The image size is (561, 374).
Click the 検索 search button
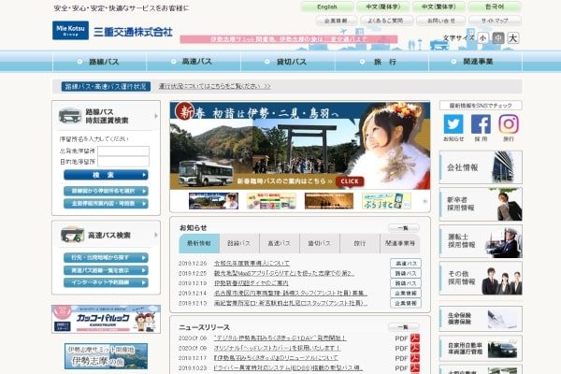[x=106, y=175]
